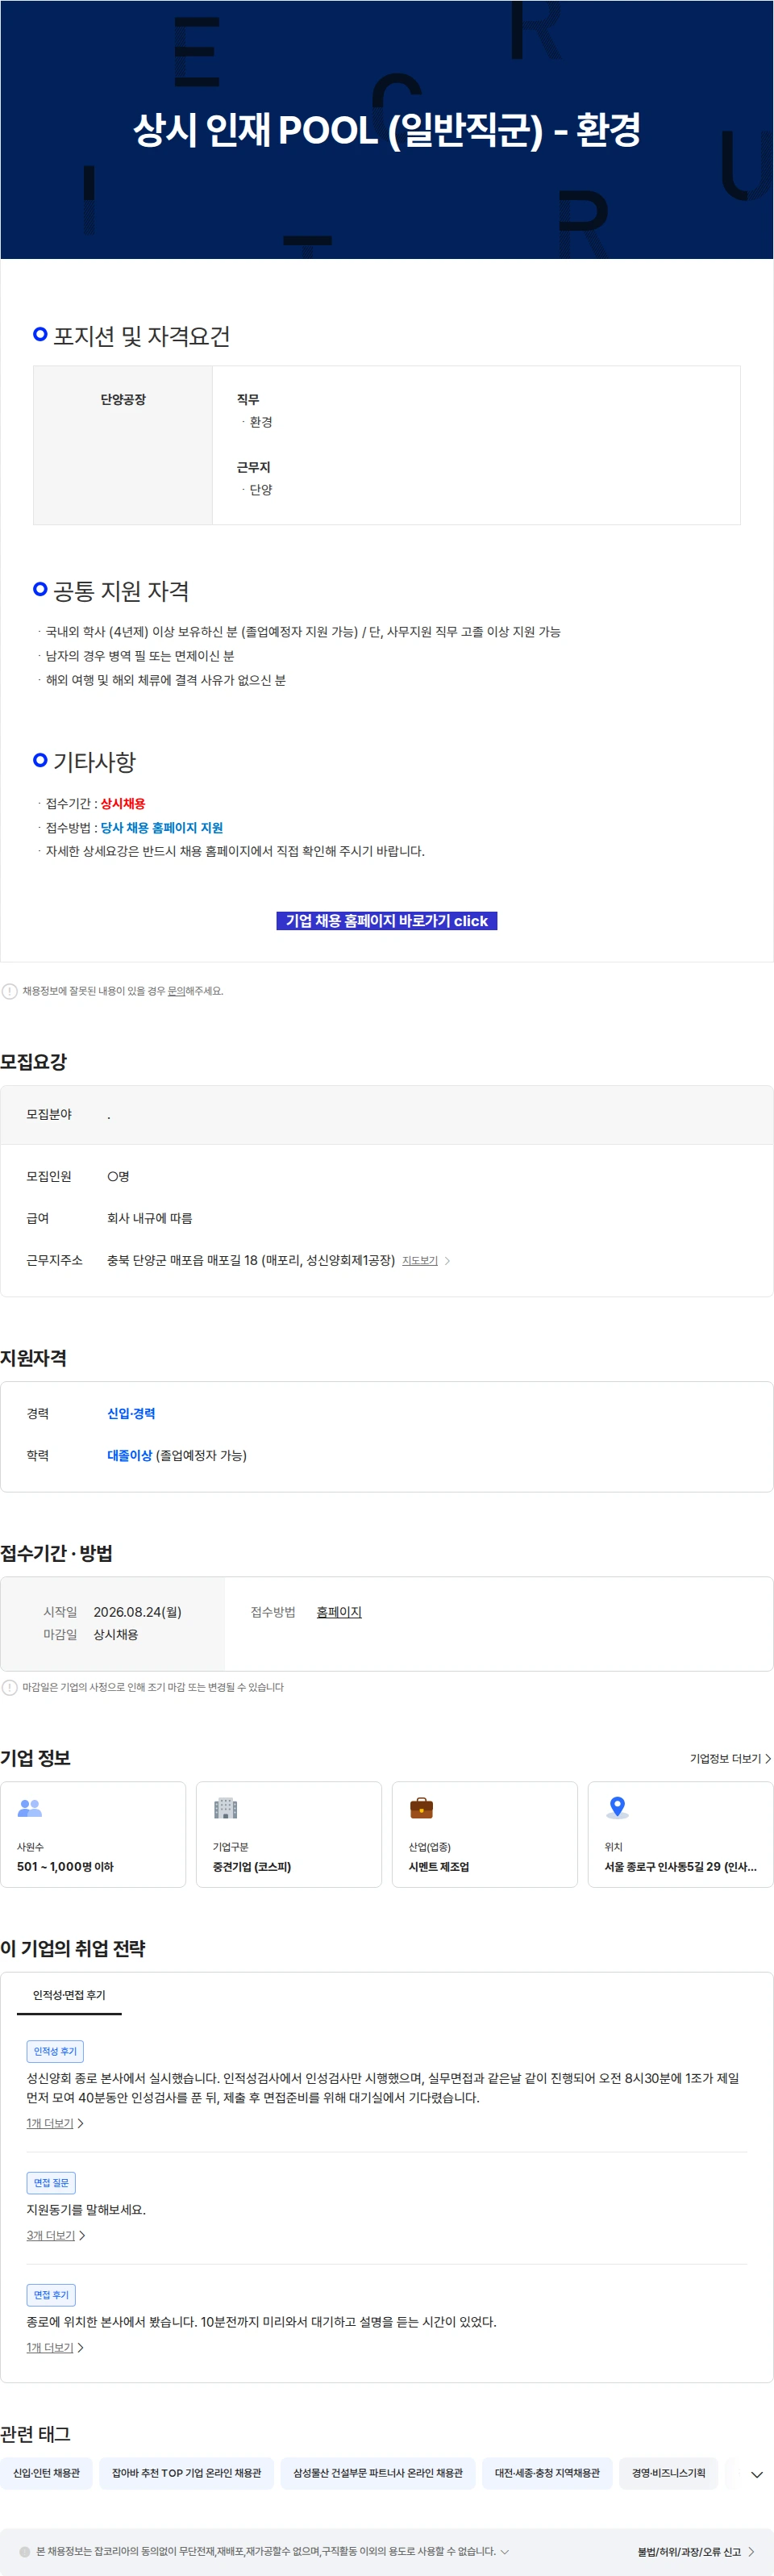The height and width of the screenshot is (2576, 774).
Task: Click the 사원수 501 ~ 1,000명 이하 card
Action: click(x=93, y=1834)
